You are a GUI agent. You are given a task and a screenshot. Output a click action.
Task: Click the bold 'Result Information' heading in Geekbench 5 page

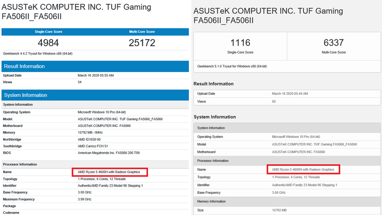pyautogui.click(x=213, y=84)
